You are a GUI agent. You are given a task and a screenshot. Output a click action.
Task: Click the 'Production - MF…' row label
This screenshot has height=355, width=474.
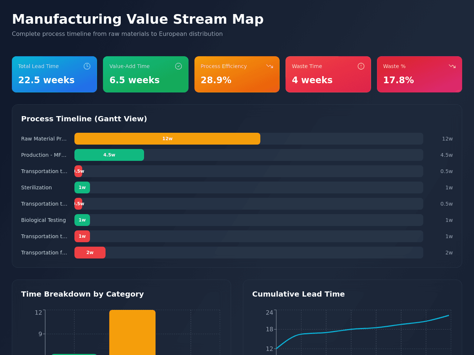tap(44, 155)
